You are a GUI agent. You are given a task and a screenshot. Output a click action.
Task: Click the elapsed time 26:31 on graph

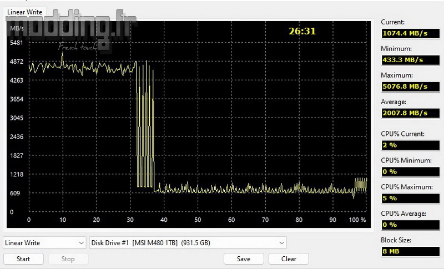point(302,31)
